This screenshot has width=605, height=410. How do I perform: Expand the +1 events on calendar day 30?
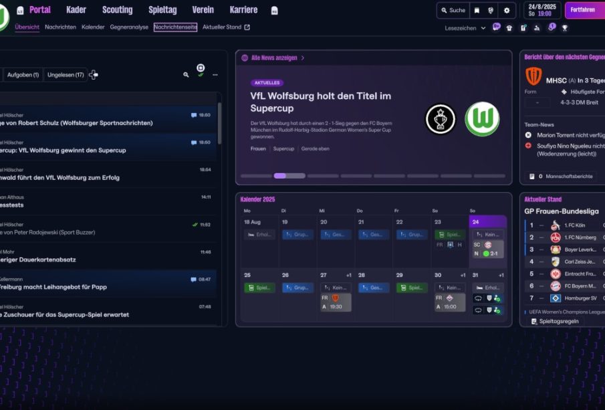click(463, 275)
